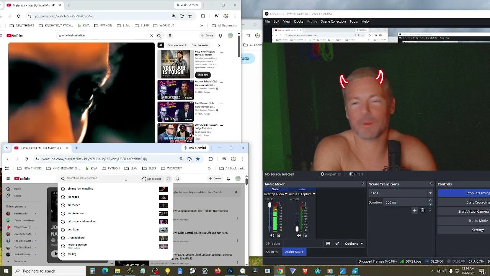Reload the playlist page
This screenshot has width=490, height=276.
point(26,159)
